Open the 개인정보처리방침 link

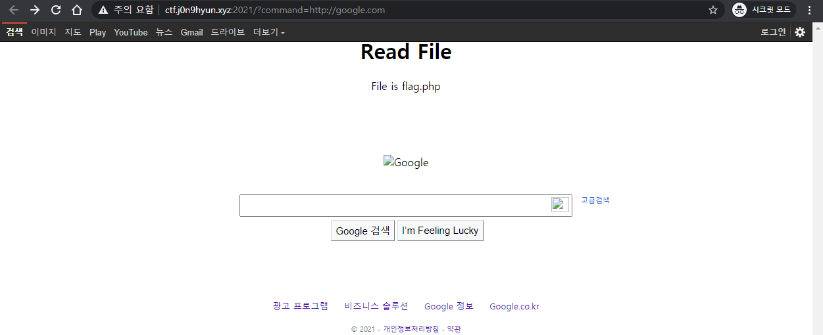(411, 329)
